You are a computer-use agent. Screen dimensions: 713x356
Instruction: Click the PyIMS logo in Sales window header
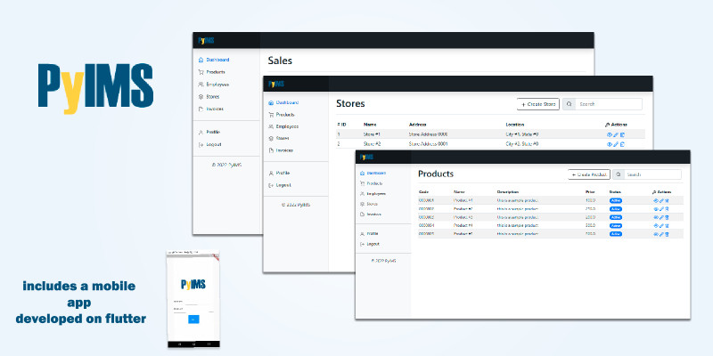point(207,41)
